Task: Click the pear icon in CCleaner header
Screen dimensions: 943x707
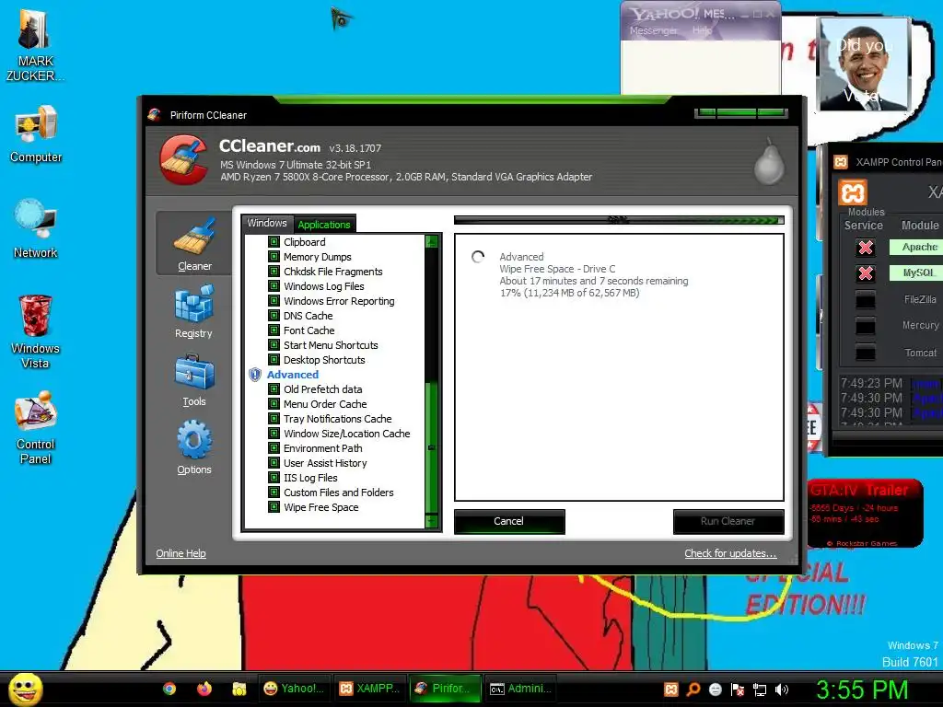Action: pyautogui.click(x=769, y=161)
